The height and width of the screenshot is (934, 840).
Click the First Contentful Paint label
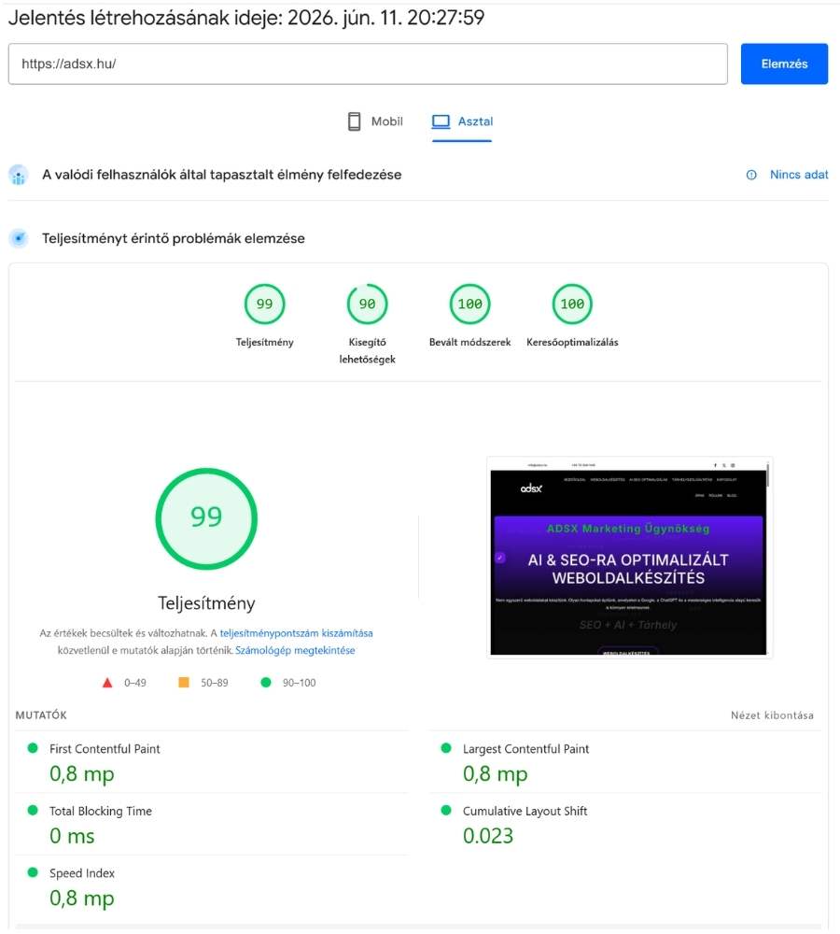tap(105, 749)
